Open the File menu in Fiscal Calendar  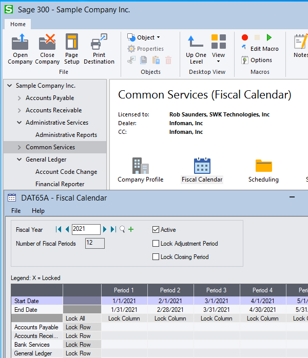click(16, 210)
